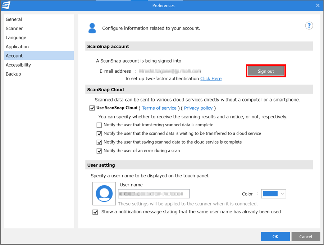This screenshot has width=324, height=245.
Task: Disable notification of error during a scan
Action: (99, 151)
